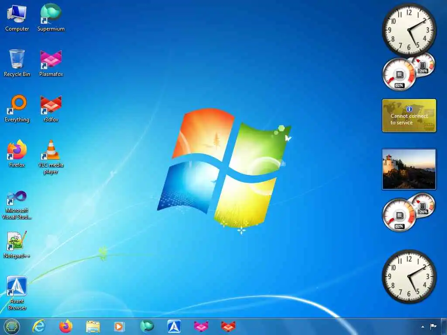Click the clock gadget above the weather gadget
447x335 pixels.
tap(409, 29)
